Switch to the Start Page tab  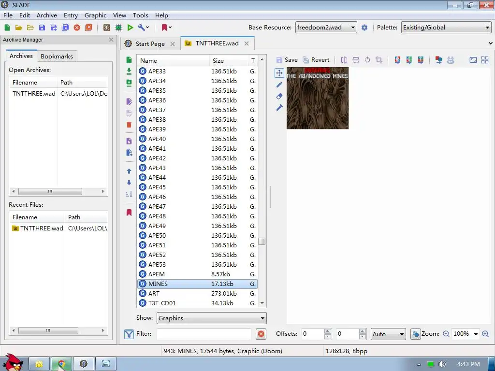click(150, 44)
